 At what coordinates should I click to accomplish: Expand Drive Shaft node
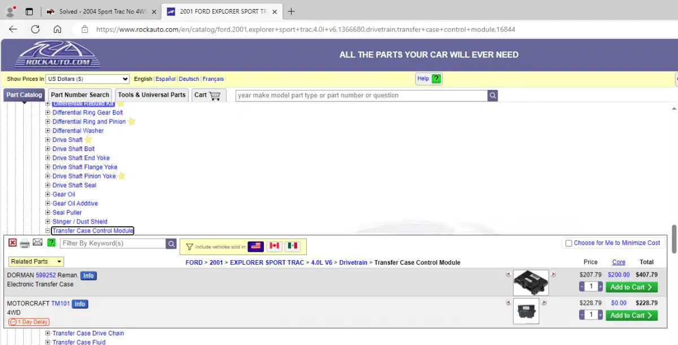(48, 140)
